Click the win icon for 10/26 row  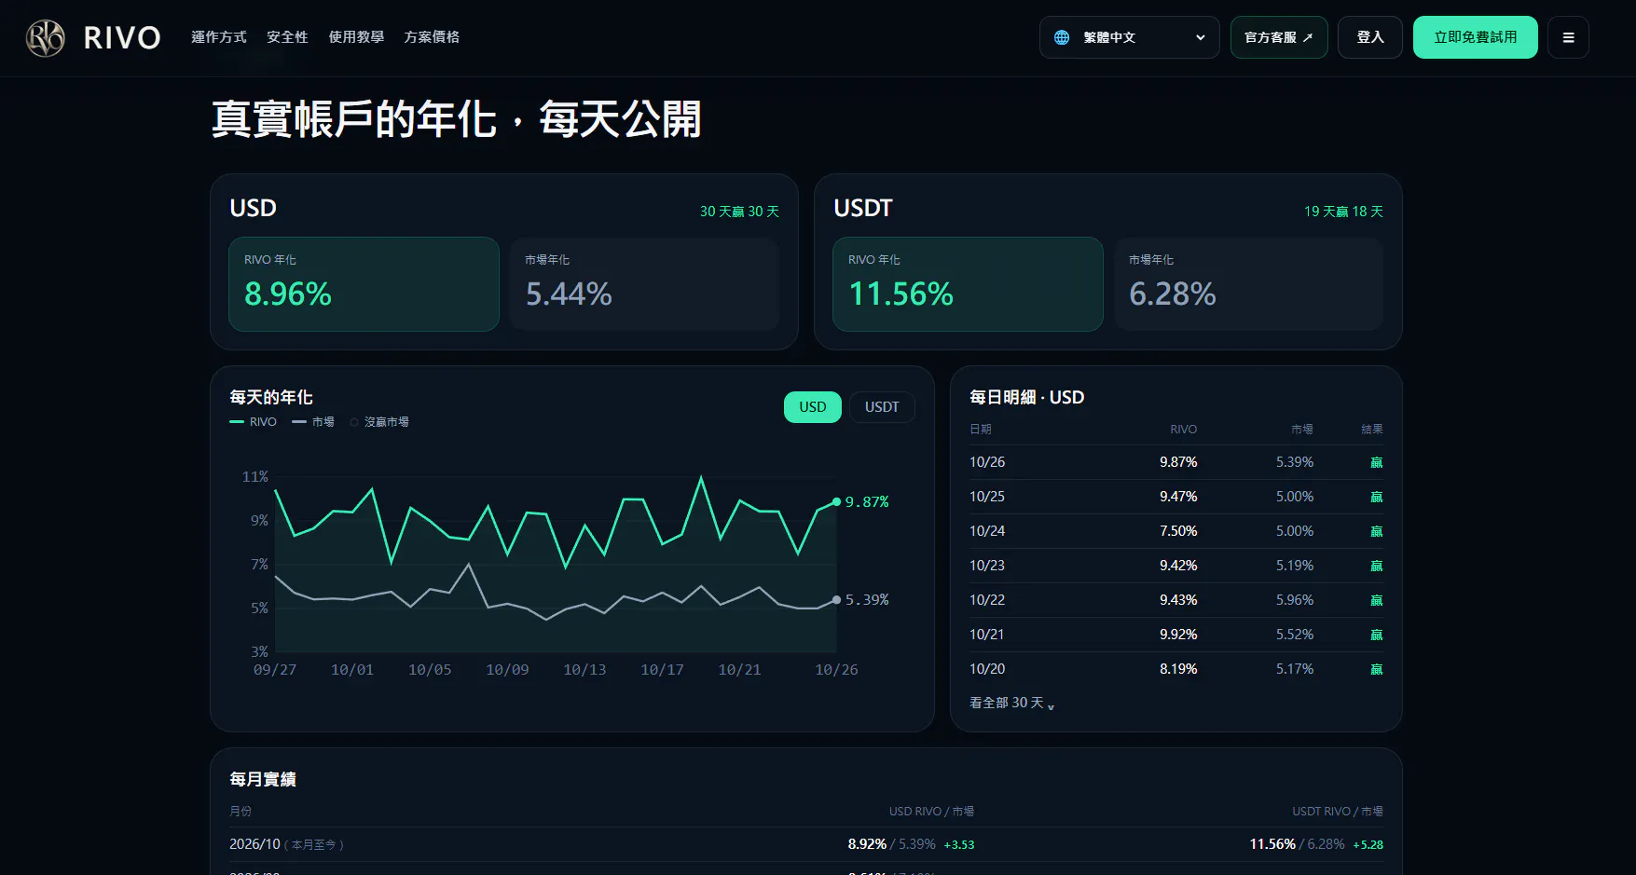(x=1377, y=462)
